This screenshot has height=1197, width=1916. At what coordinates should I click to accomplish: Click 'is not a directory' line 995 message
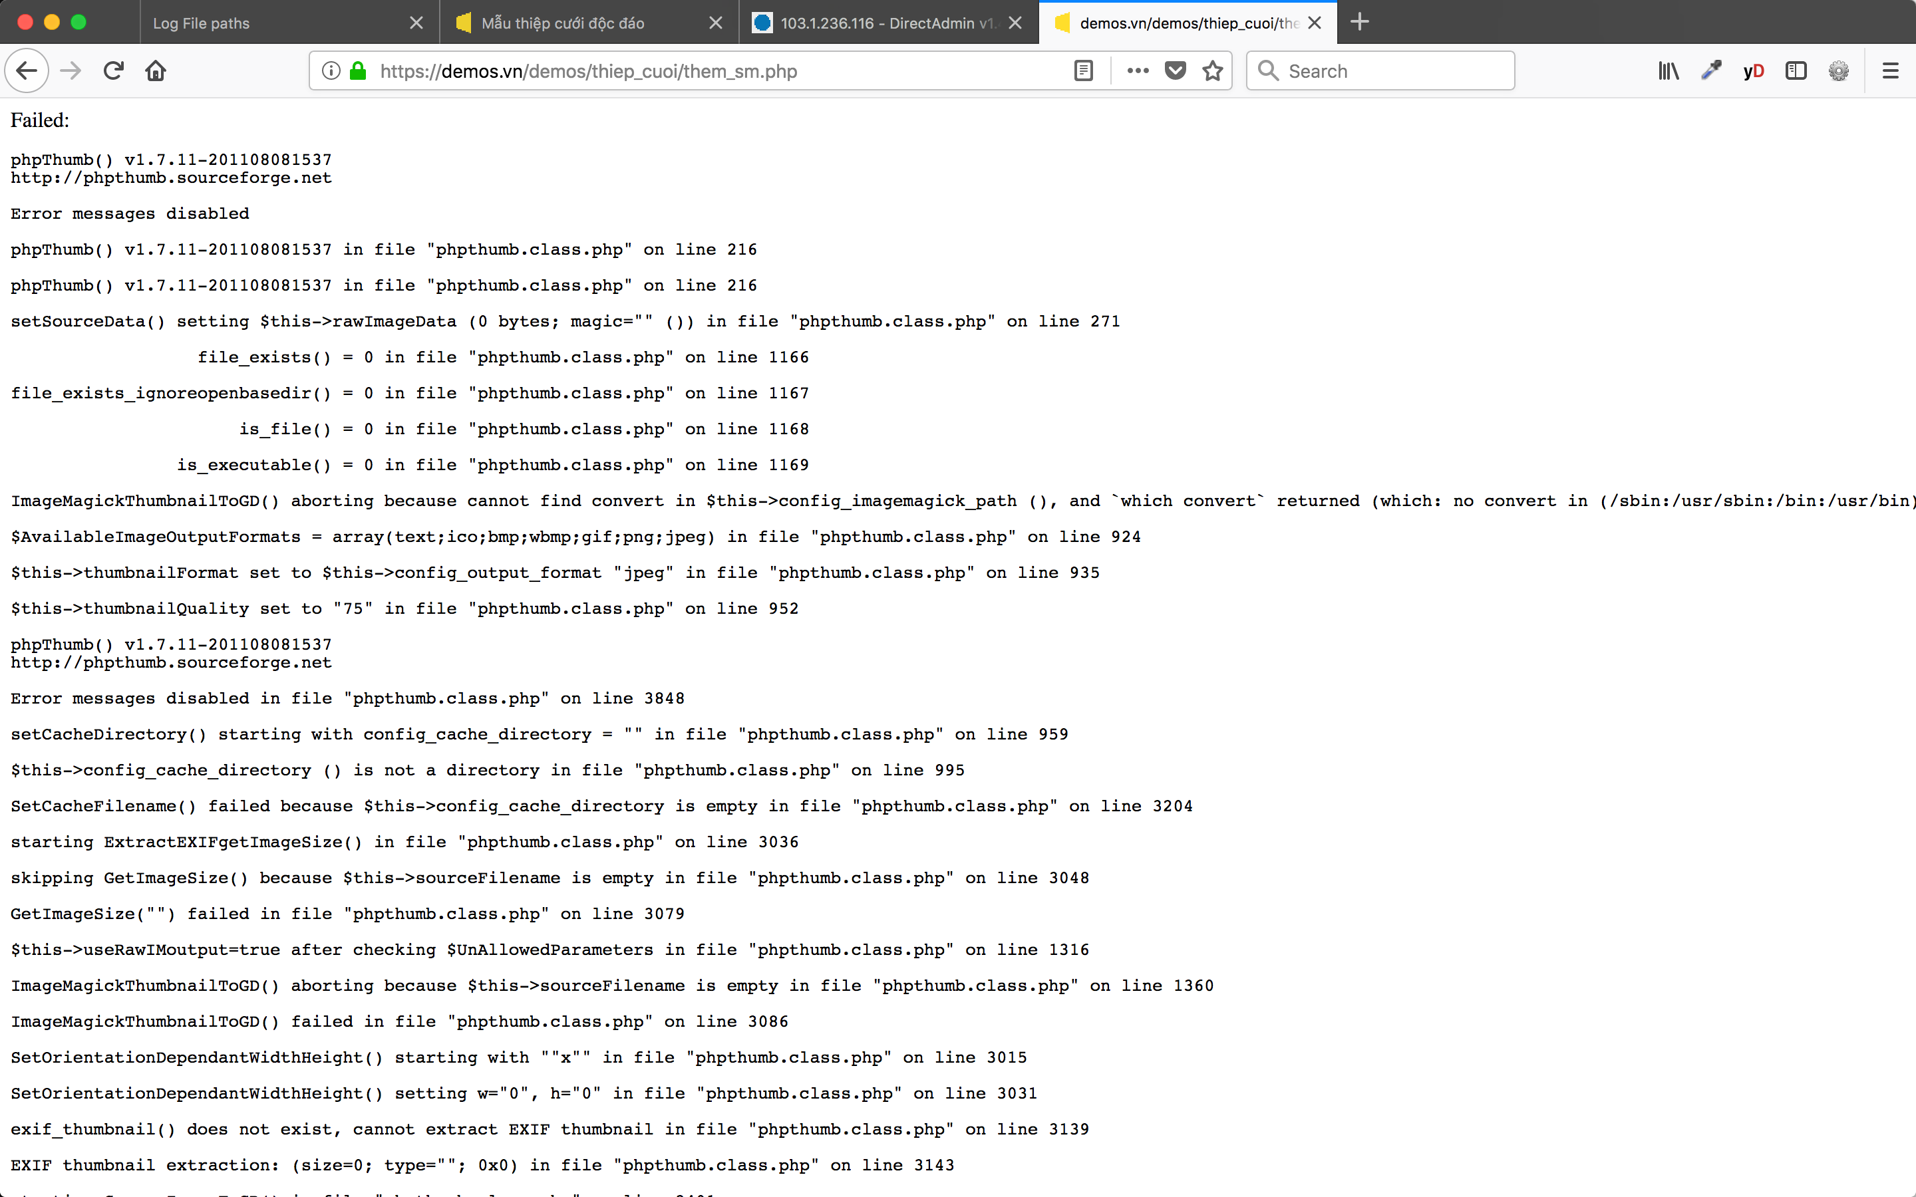488,770
